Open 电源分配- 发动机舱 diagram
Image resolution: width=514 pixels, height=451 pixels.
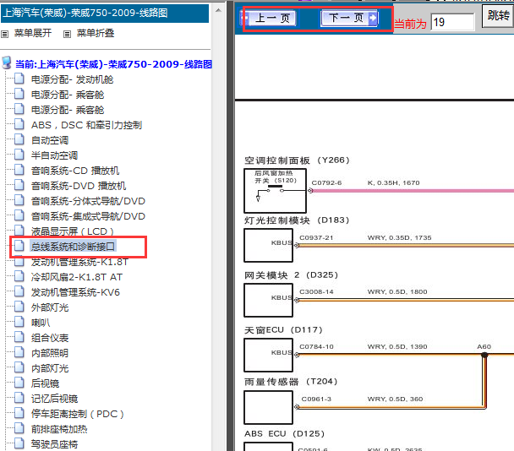[72, 79]
